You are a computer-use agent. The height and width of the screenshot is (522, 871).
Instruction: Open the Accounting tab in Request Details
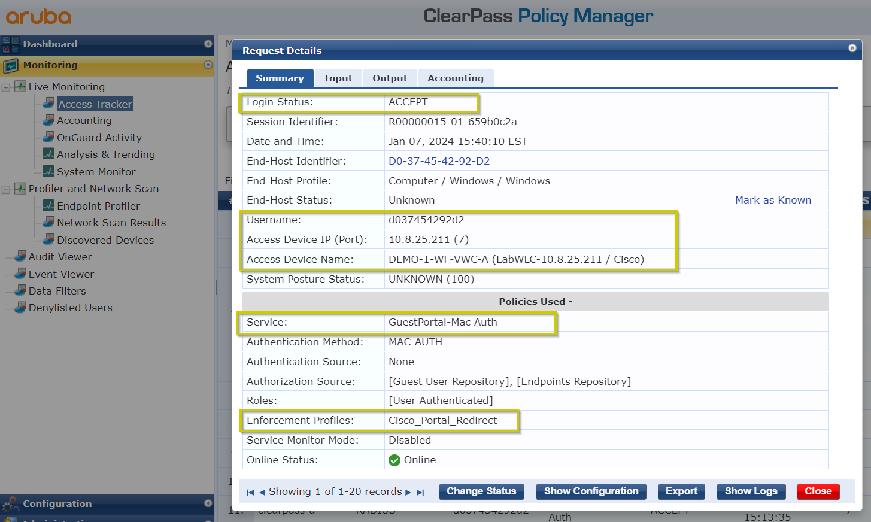(x=456, y=78)
